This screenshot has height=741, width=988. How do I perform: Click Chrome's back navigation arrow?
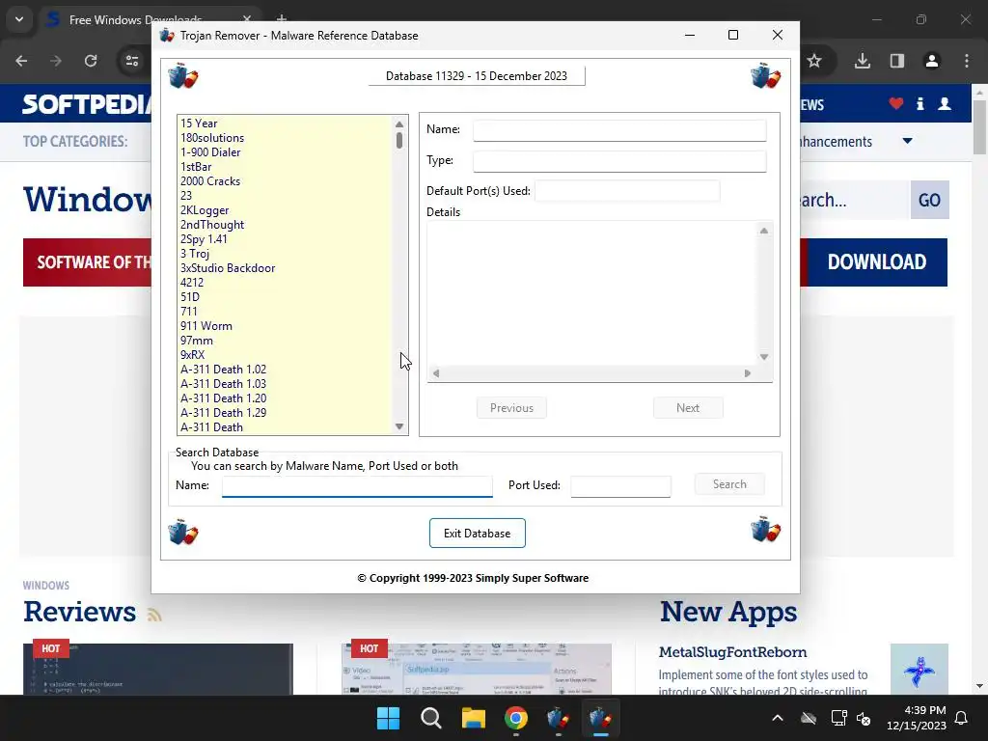click(21, 61)
